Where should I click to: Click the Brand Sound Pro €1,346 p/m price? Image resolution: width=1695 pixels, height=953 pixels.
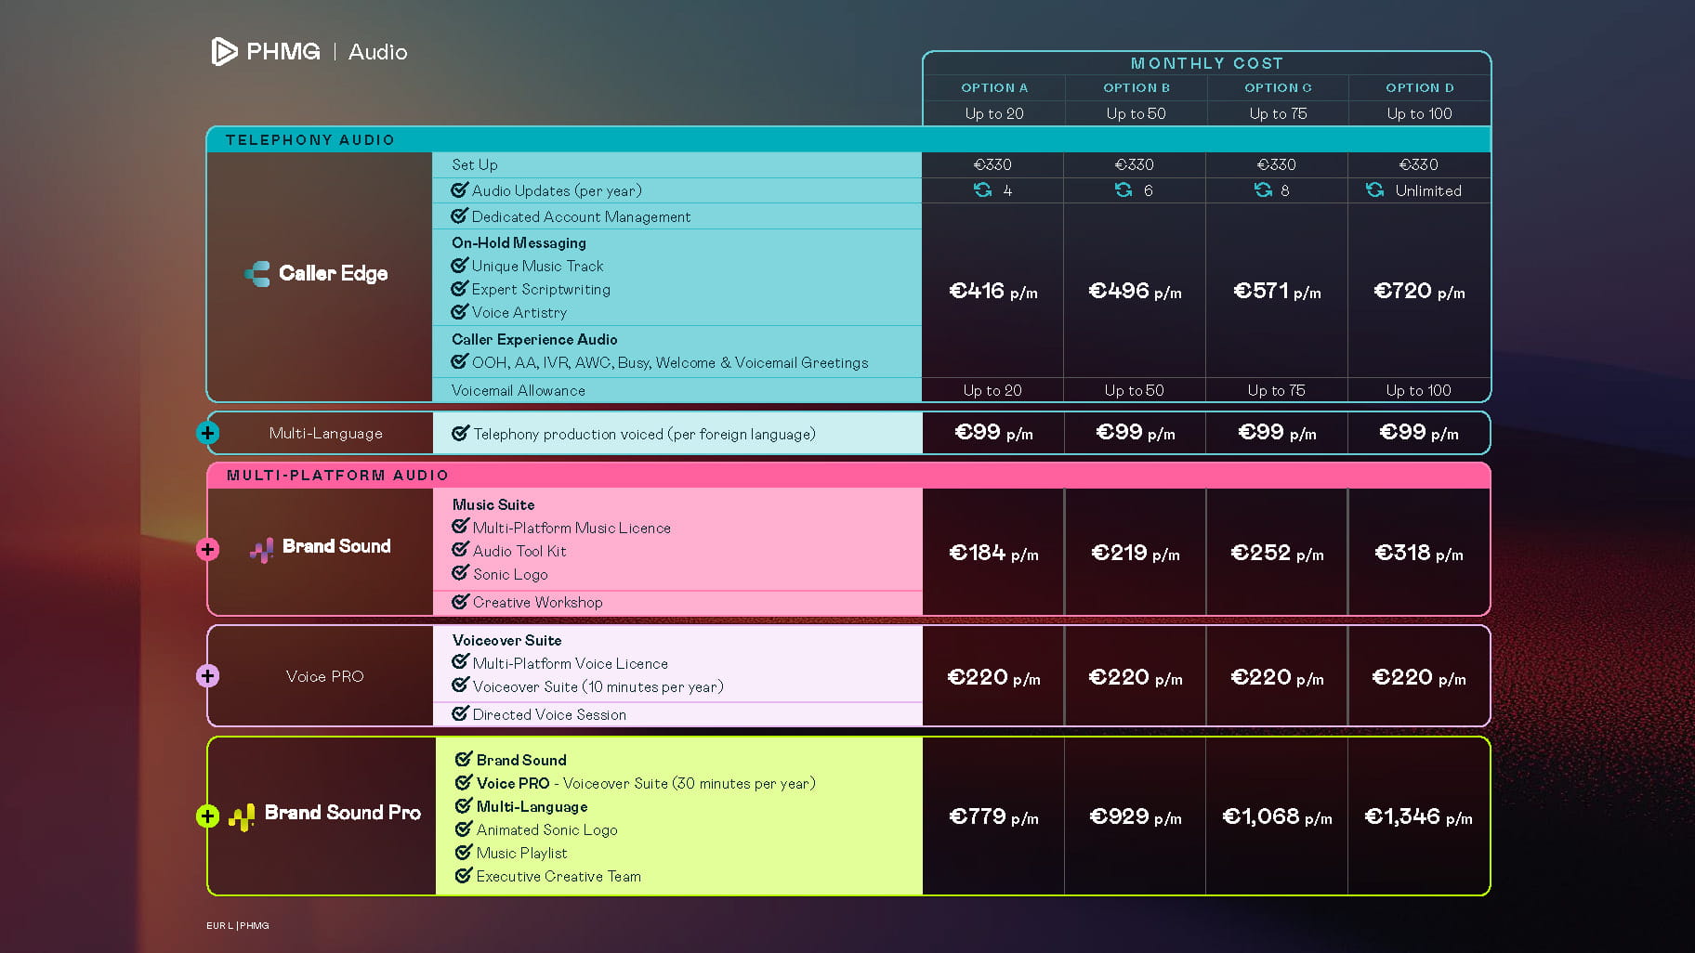pos(1418,817)
